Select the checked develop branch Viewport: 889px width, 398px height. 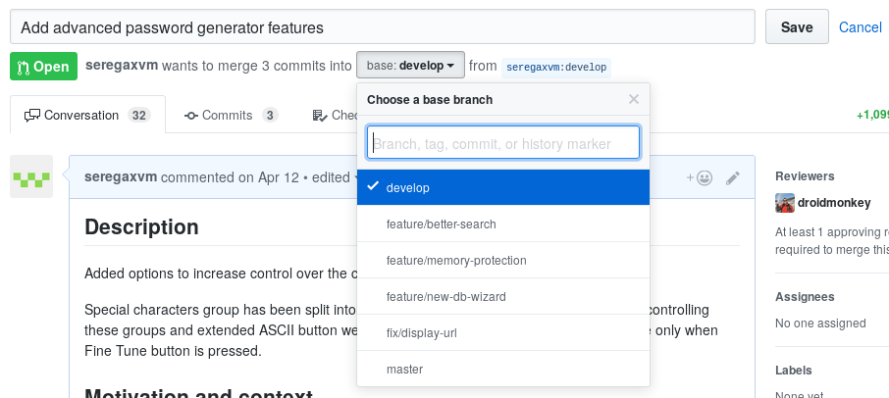coord(502,187)
